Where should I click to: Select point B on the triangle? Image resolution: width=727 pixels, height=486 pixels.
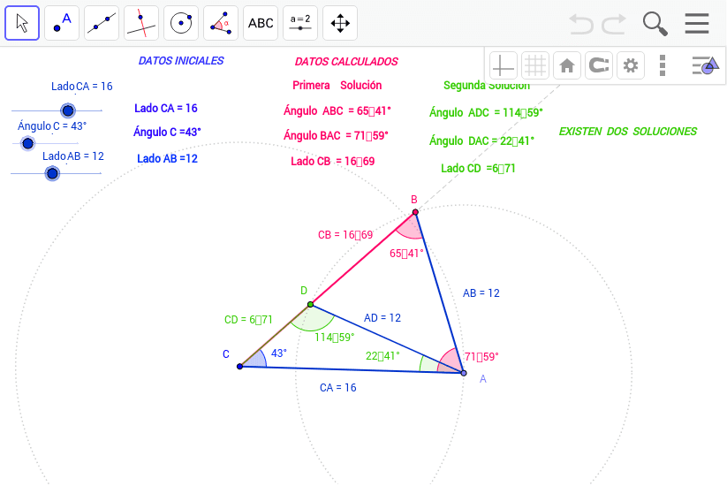(415, 212)
